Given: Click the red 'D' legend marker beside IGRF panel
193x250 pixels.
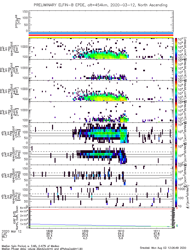Looking at the screenshot, I should click(177, 208).
